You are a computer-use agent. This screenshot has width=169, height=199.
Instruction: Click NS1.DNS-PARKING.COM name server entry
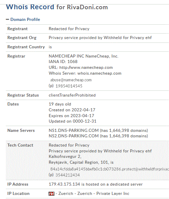coord(74,130)
